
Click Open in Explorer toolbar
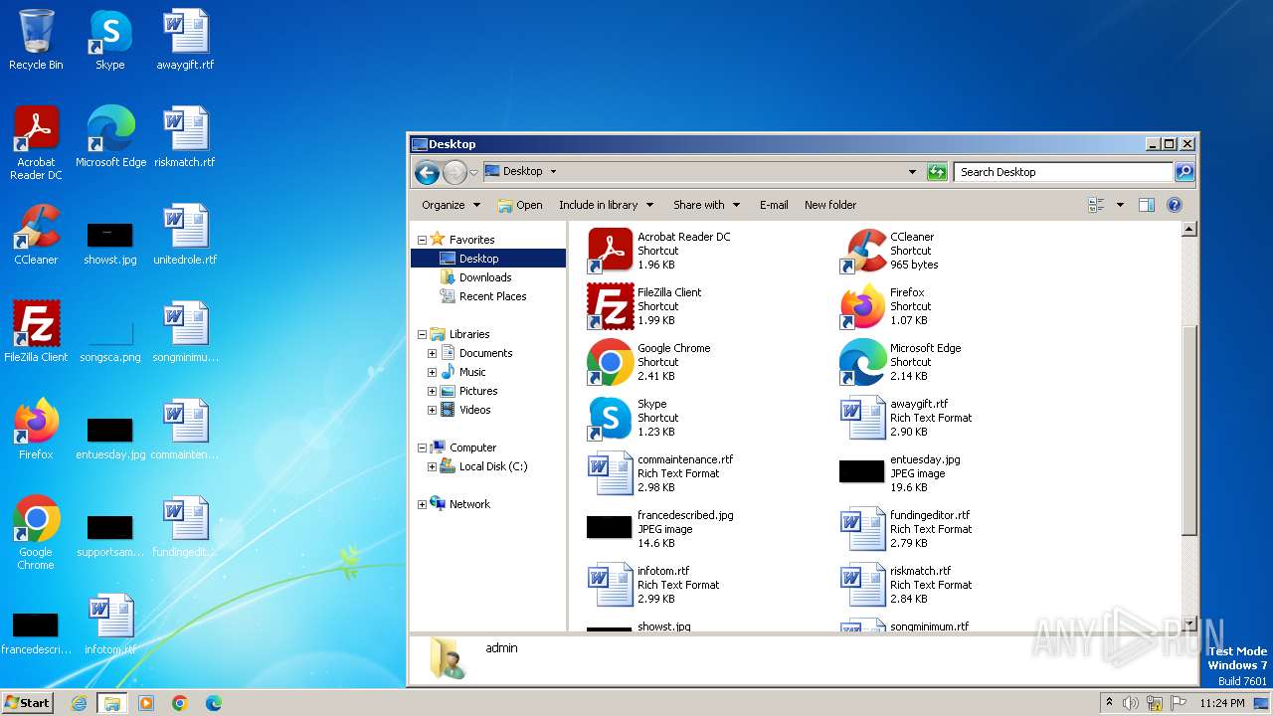click(519, 205)
